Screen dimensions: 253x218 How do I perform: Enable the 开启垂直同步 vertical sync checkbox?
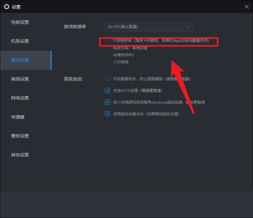click(107, 79)
